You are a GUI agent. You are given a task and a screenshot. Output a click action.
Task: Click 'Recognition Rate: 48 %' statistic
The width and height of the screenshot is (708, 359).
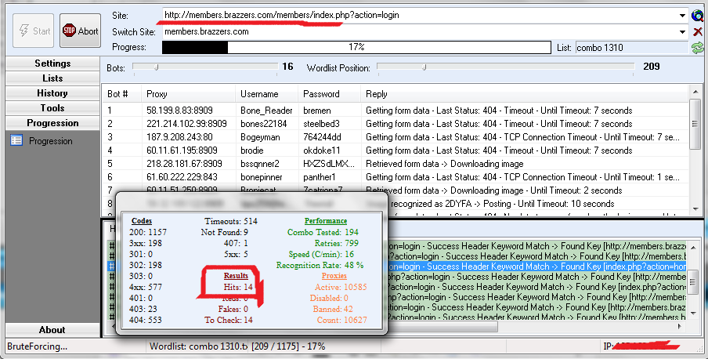pyautogui.click(x=320, y=265)
